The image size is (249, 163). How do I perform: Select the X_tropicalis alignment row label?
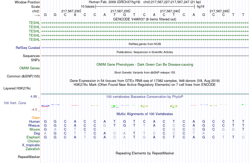click(31, 145)
